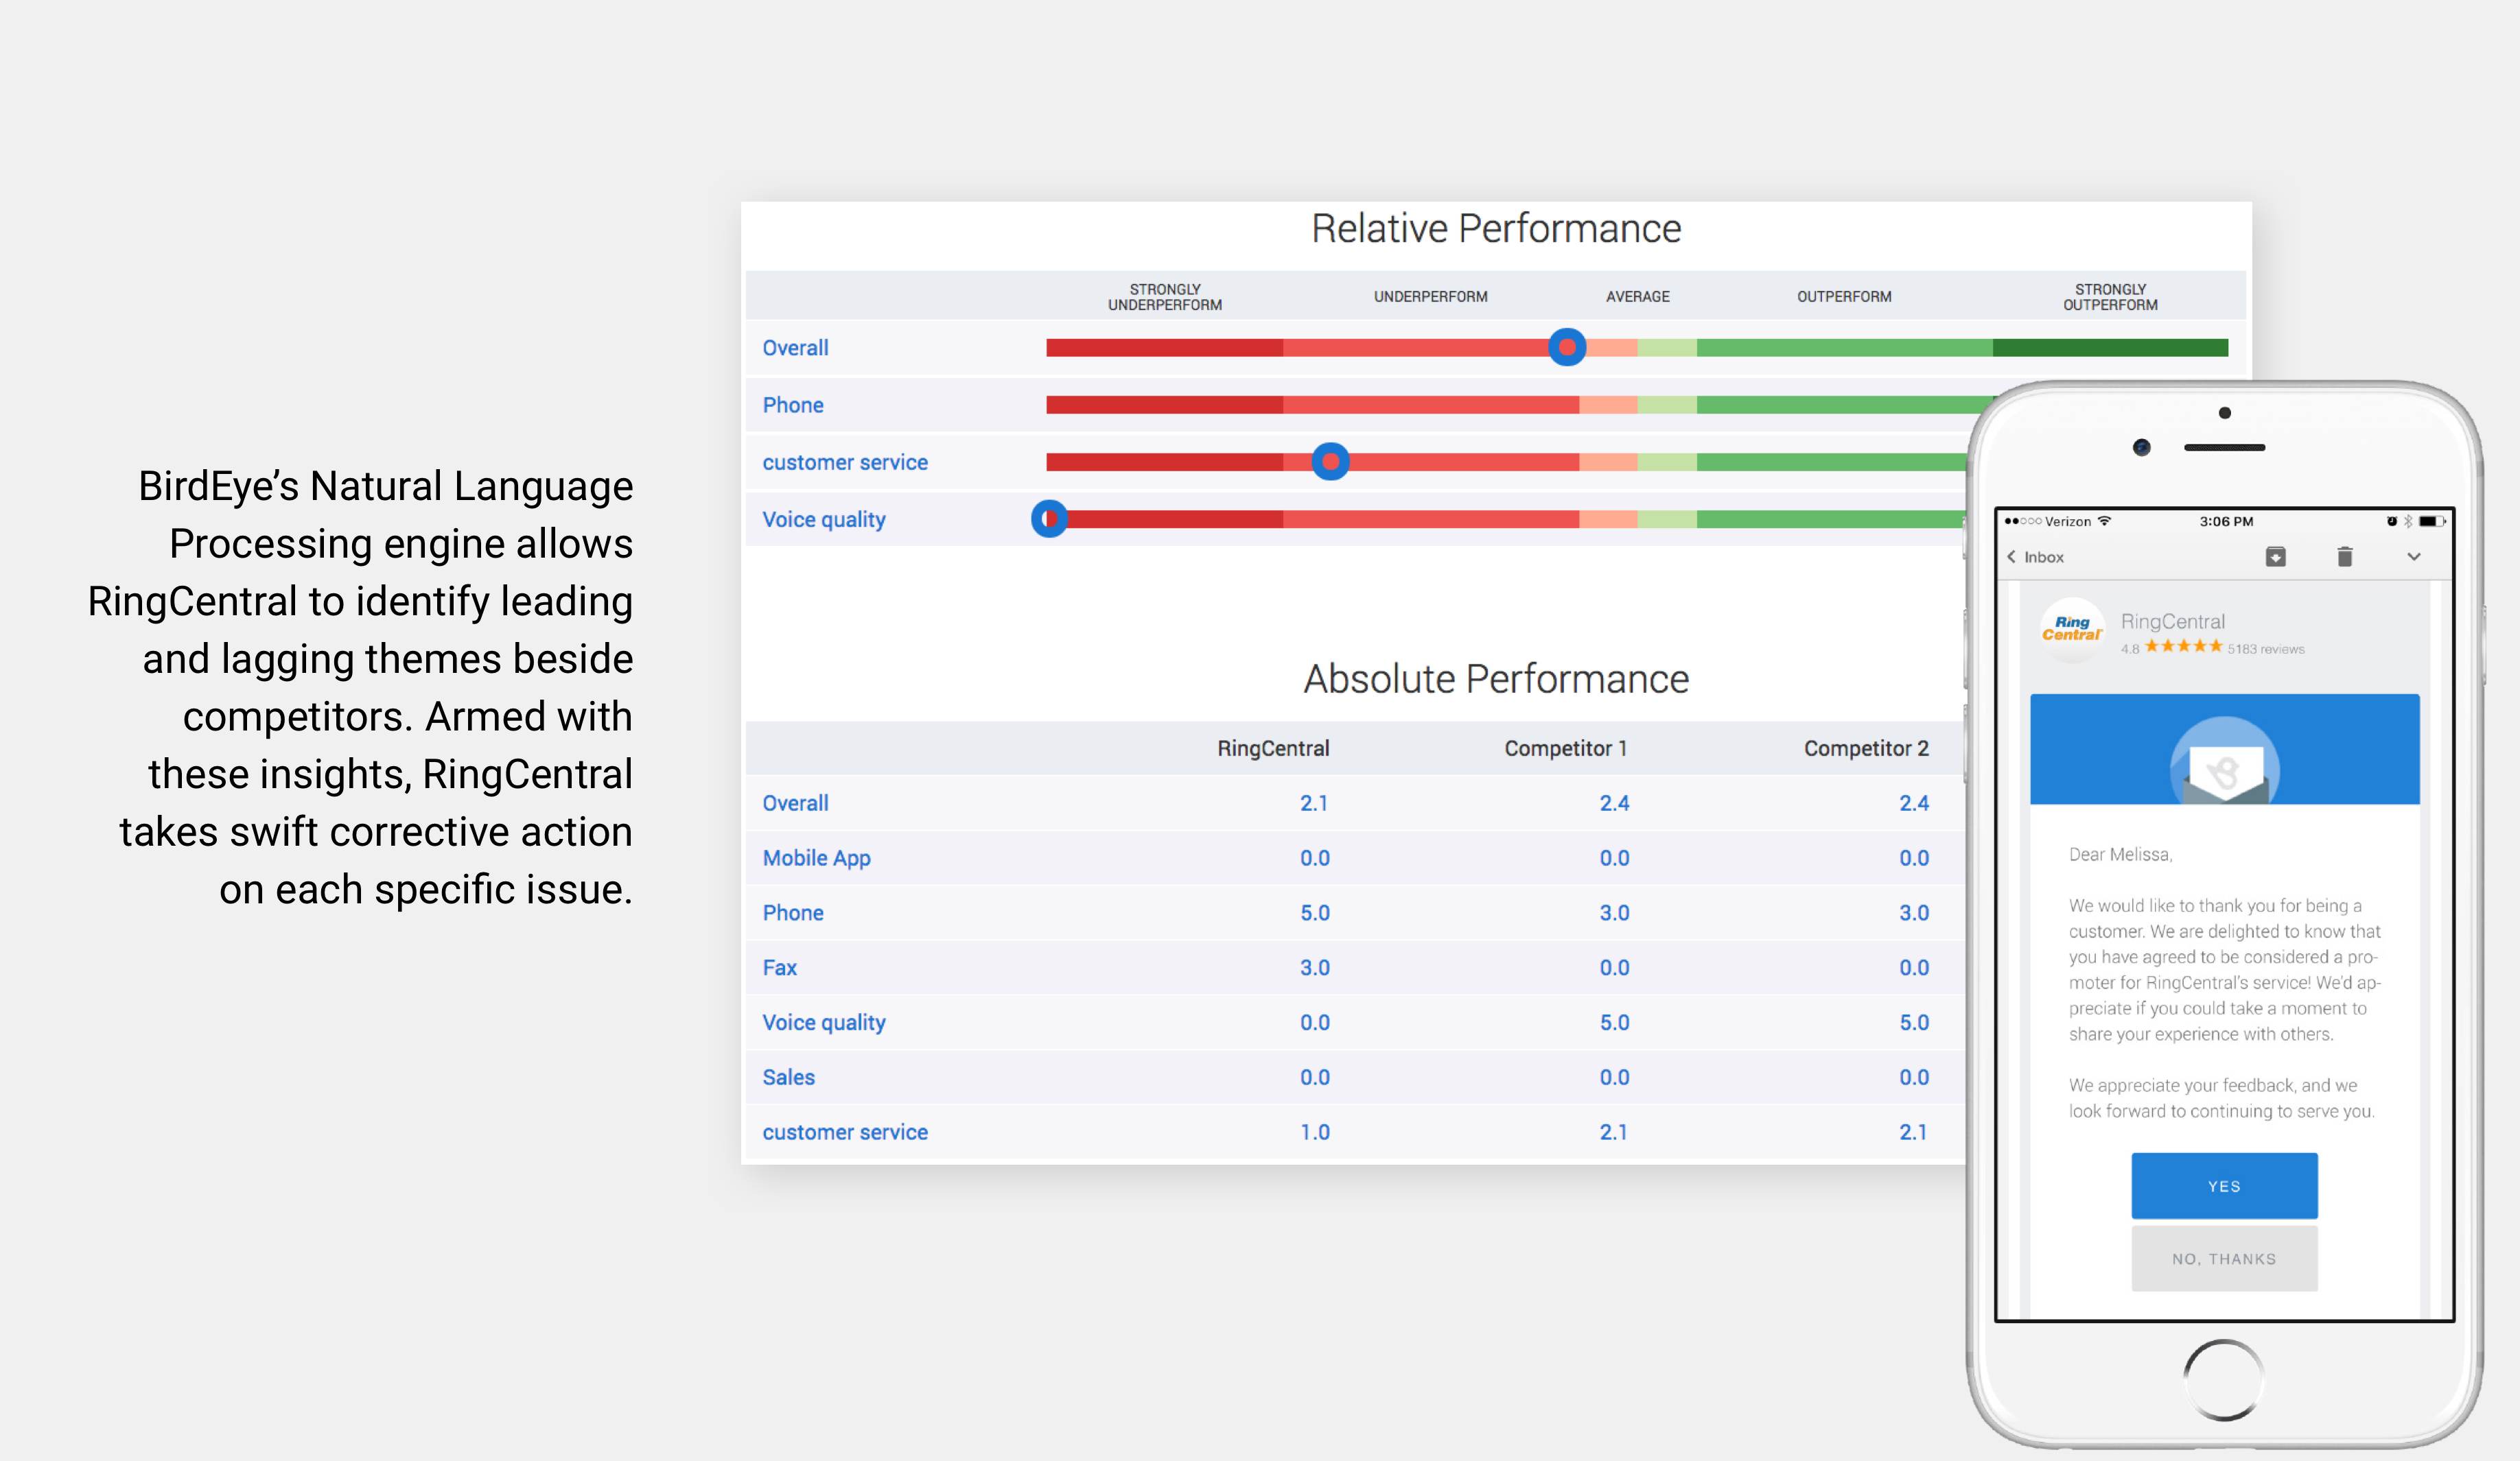Open Mobile App in Absolute Performance table
The width and height of the screenshot is (2520, 1461).
(816, 857)
